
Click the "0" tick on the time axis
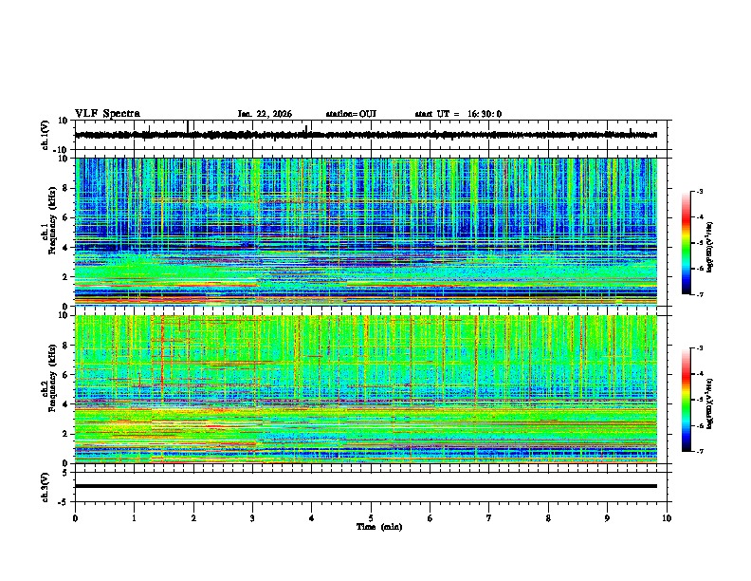[x=75, y=518]
